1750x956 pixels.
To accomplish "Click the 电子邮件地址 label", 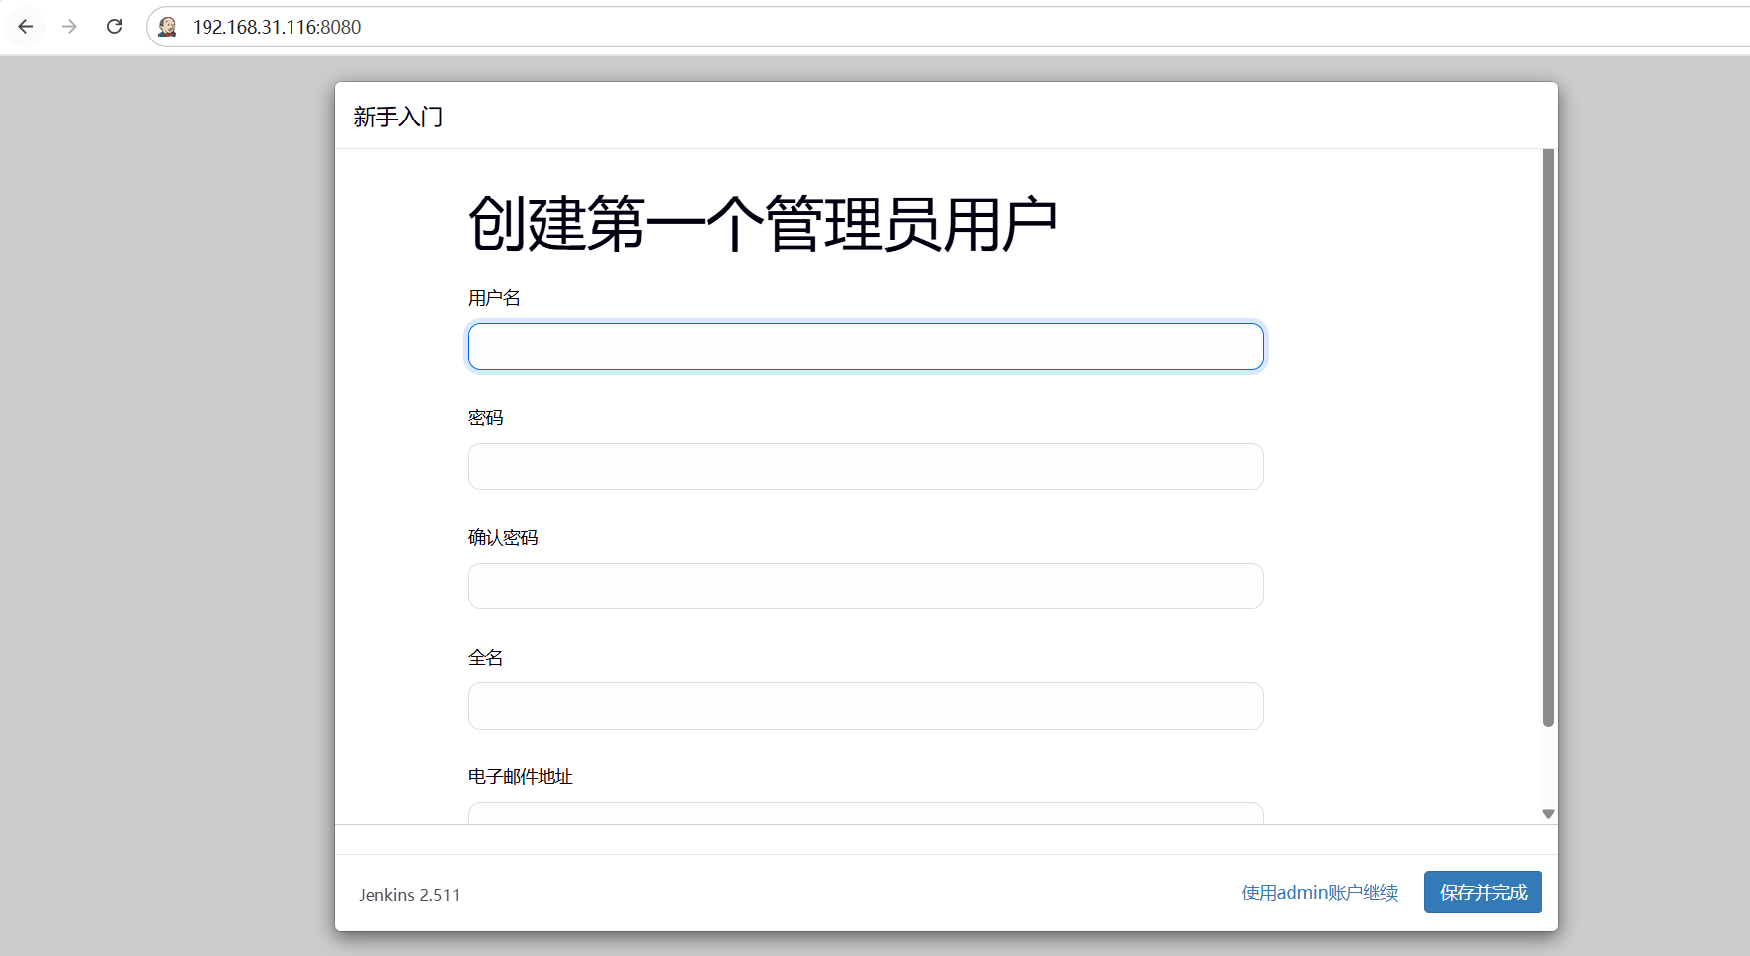I will click(521, 777).
